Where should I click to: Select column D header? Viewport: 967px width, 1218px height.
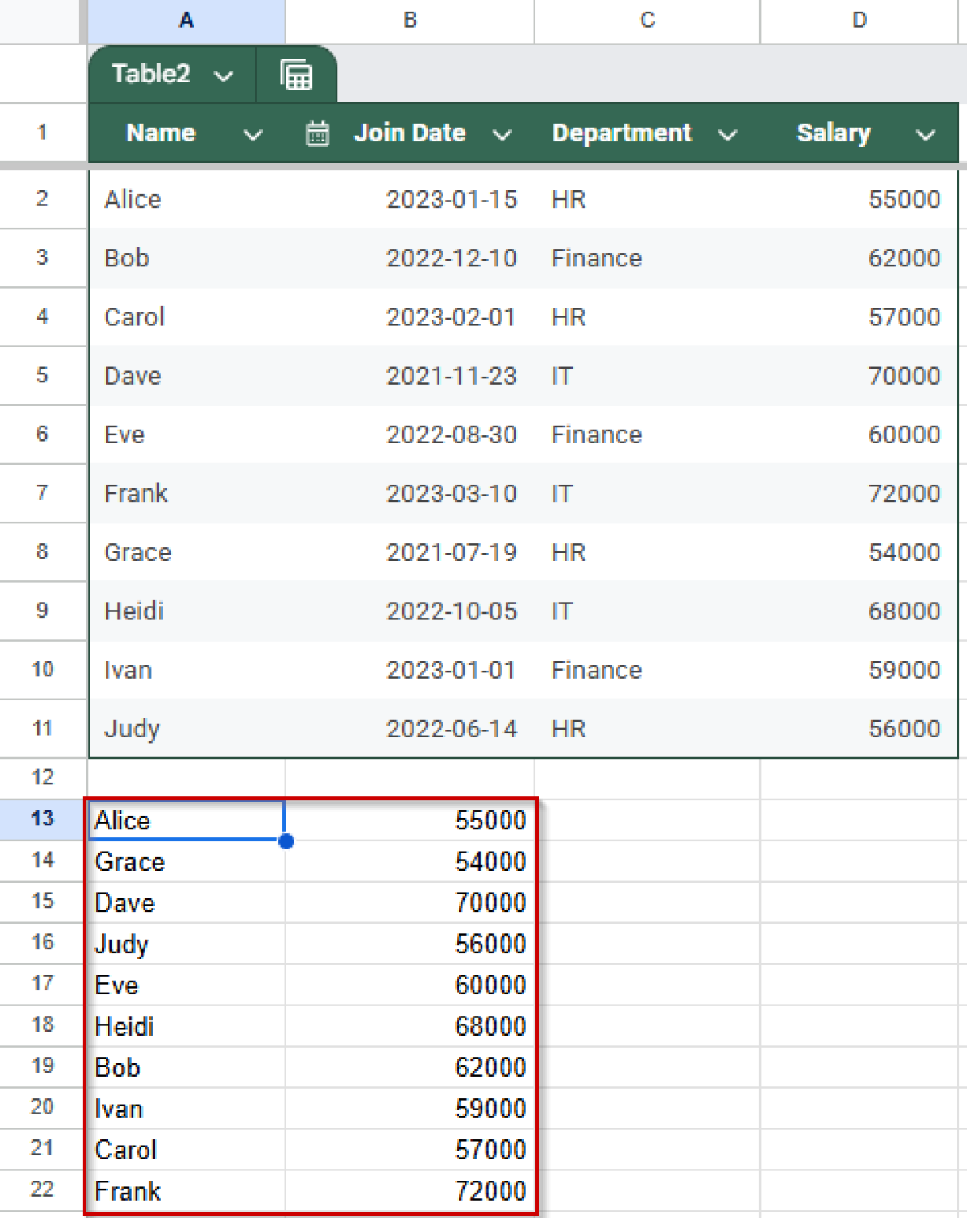pos(858,21)
